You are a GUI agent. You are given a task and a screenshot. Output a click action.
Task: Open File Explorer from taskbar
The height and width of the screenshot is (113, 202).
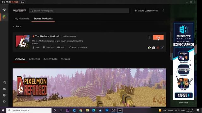coord(87,110)
